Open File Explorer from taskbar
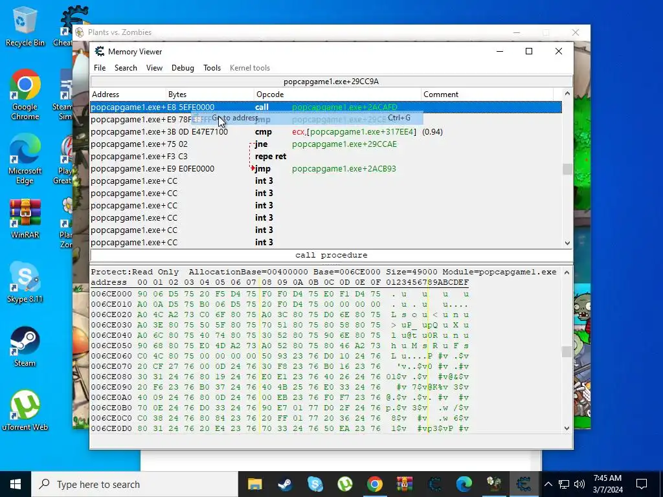The height and width of the screenshot is (497, 663). click(x=254, y=484)
